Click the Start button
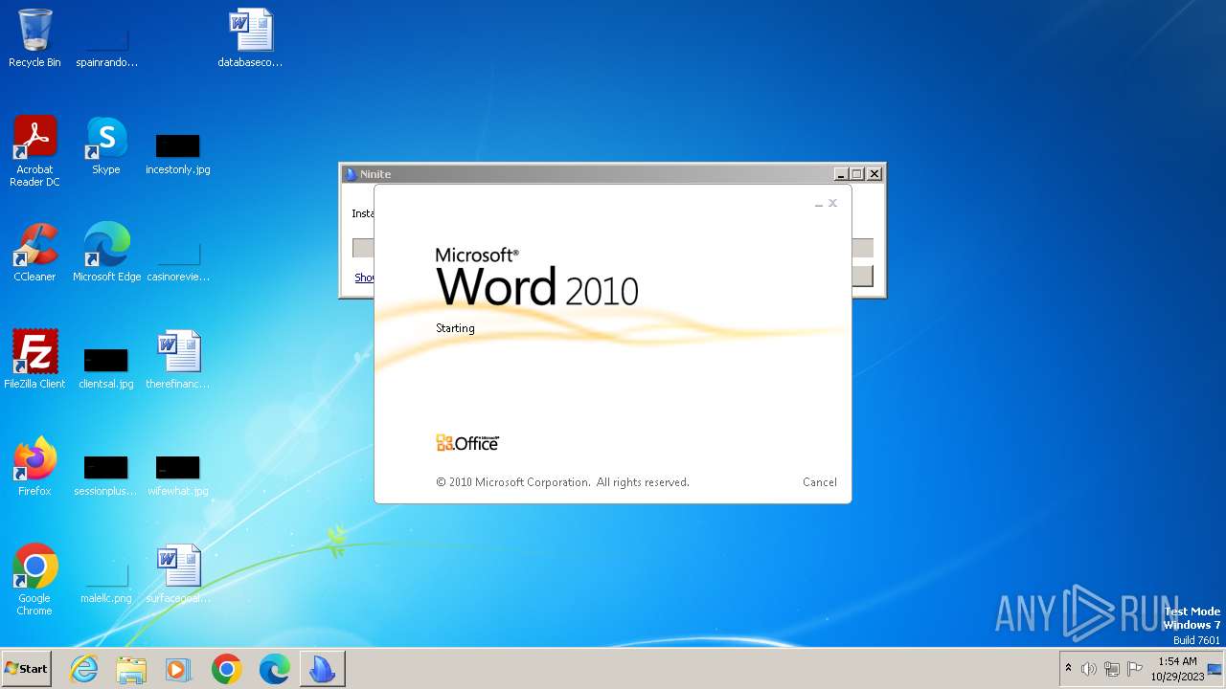 (27, 669)
